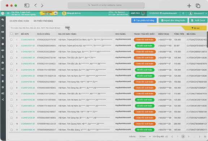
Task: Open the Bảng giá dịch vụ link
Action: [74, 13]
